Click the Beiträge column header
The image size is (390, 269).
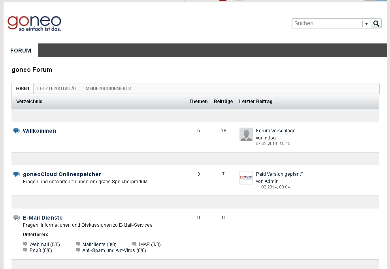pyautogui.click(x=223, y=102)
